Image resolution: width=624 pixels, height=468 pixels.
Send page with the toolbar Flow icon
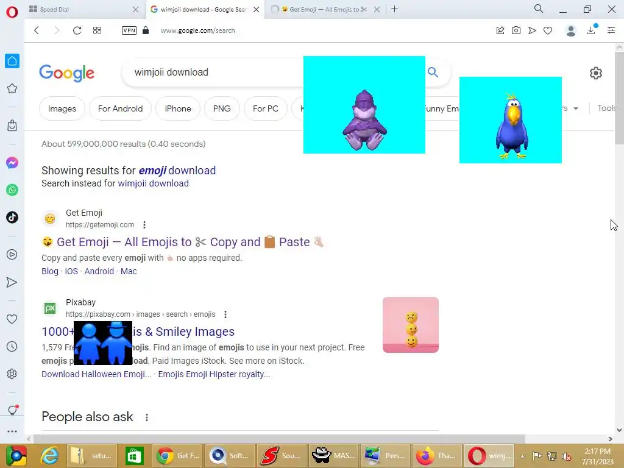(532, 30)
